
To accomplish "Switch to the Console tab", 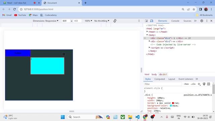I will [x=175, y=21].
